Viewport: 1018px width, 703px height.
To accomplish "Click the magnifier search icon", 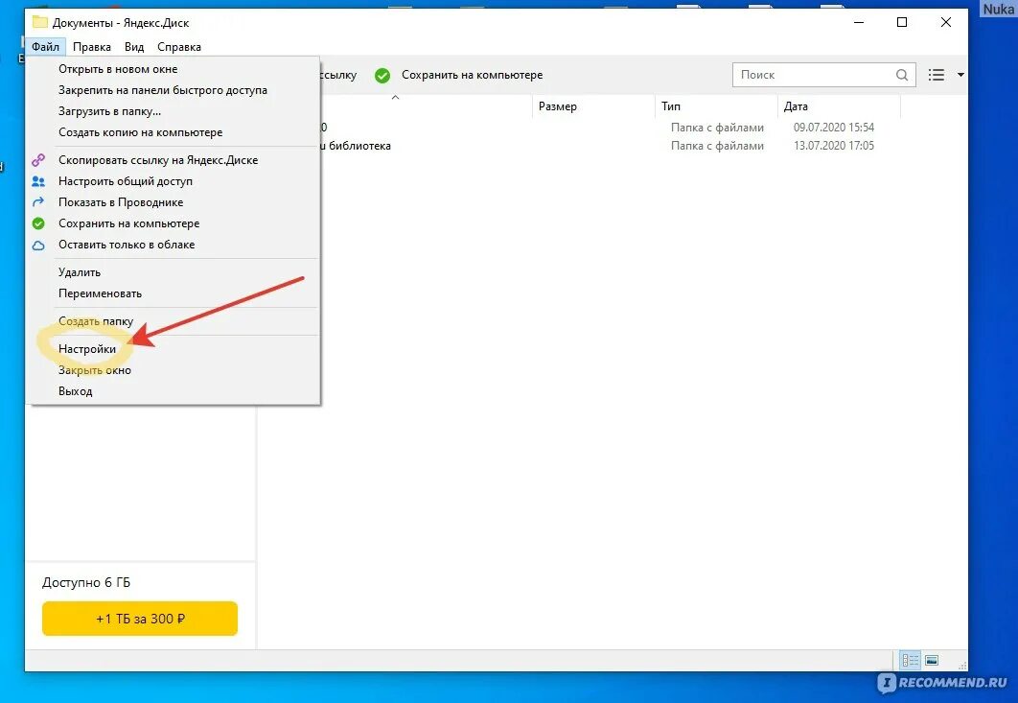I will click(902, 75).
